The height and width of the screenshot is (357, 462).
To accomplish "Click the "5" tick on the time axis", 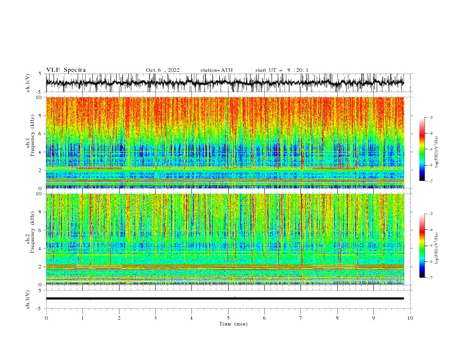I will [x=228, y=318].
